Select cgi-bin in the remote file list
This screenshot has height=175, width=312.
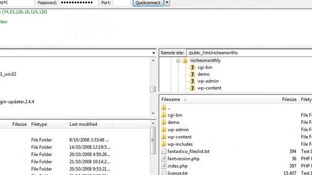point(175,115)
